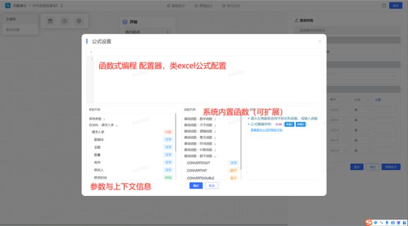This screenshot has width=408, height=226.
Task: Click the clock icon in canvas toolbar
Action: tap(65, 21)
